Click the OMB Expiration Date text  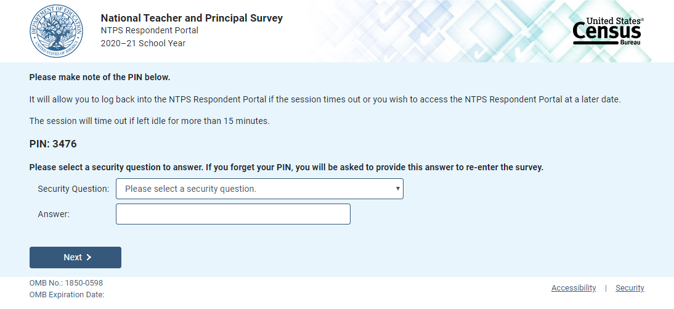click(x=67, y=295)
